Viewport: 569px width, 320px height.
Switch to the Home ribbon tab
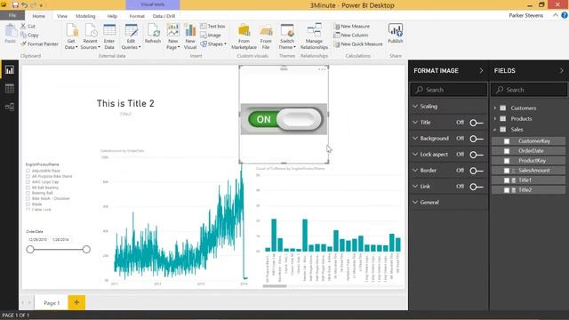[x=39, y=16]
